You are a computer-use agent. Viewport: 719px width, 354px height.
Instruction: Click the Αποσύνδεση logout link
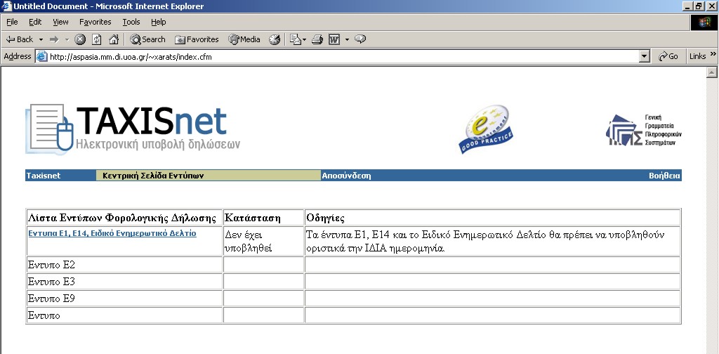(x=346, y=176)
